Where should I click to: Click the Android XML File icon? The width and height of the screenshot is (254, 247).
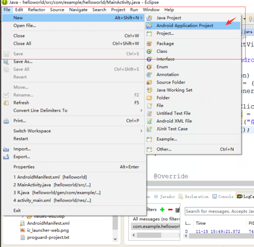[149, 121]
